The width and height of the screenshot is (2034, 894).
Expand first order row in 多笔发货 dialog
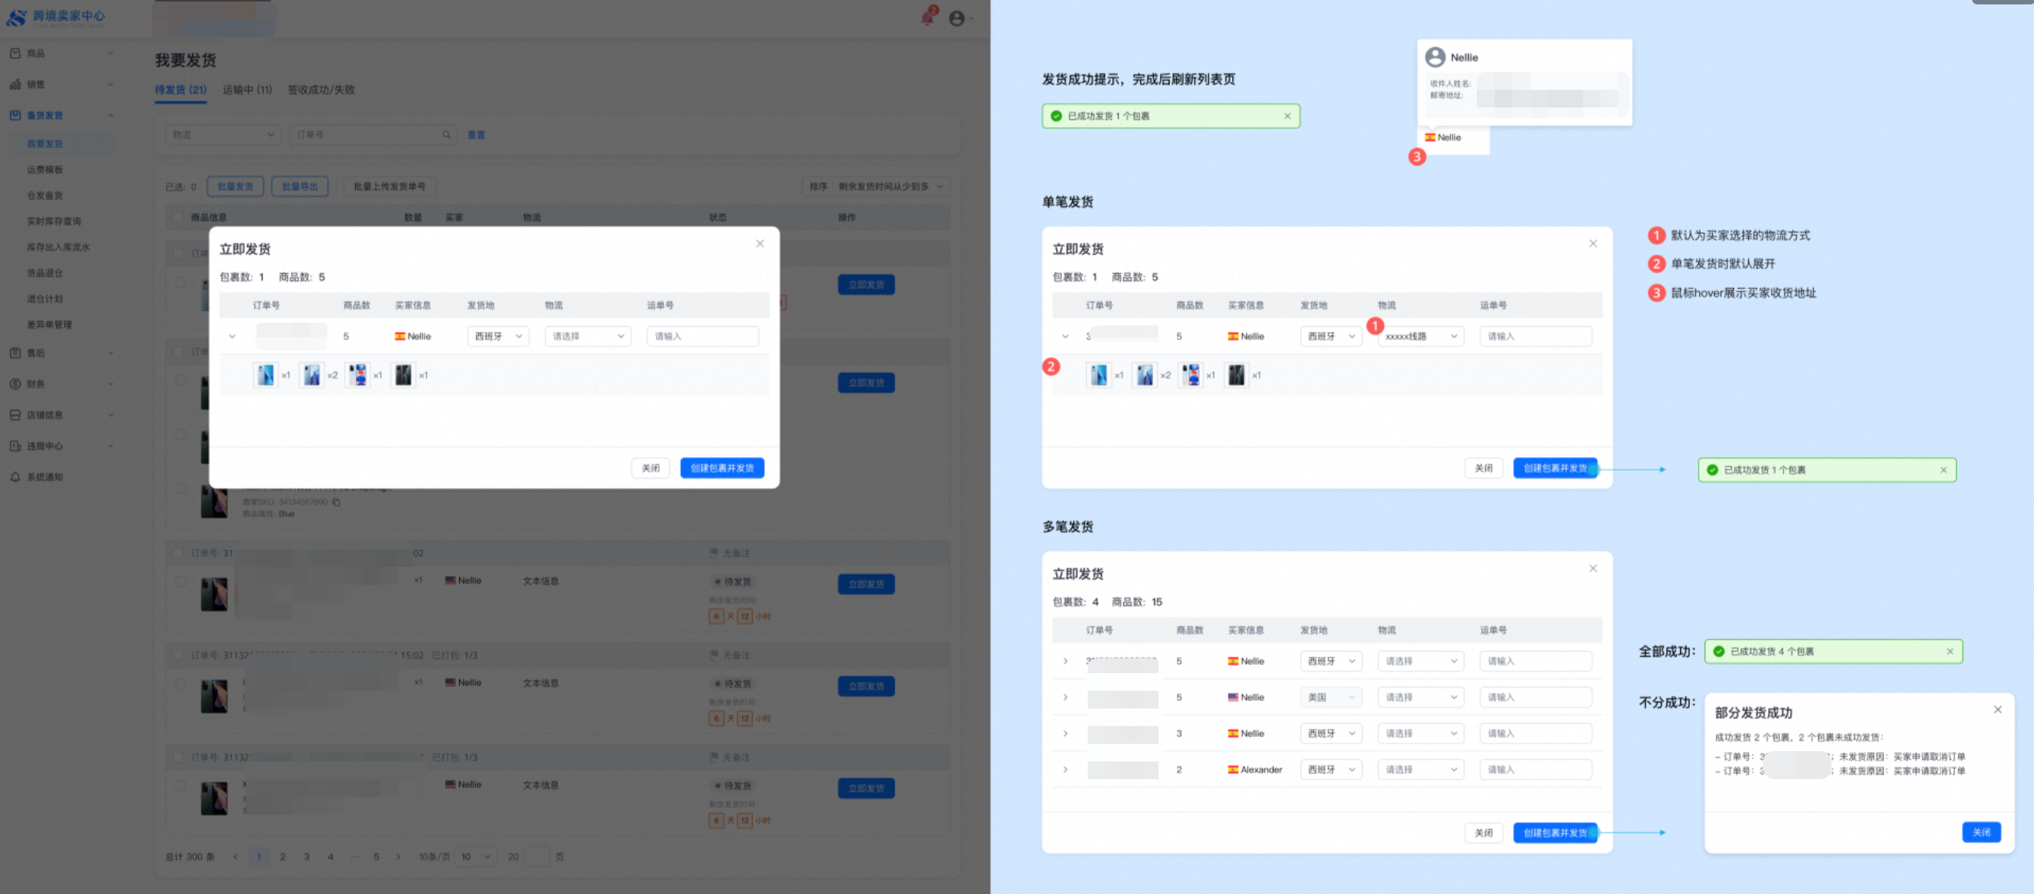[x=1065, y=661]
